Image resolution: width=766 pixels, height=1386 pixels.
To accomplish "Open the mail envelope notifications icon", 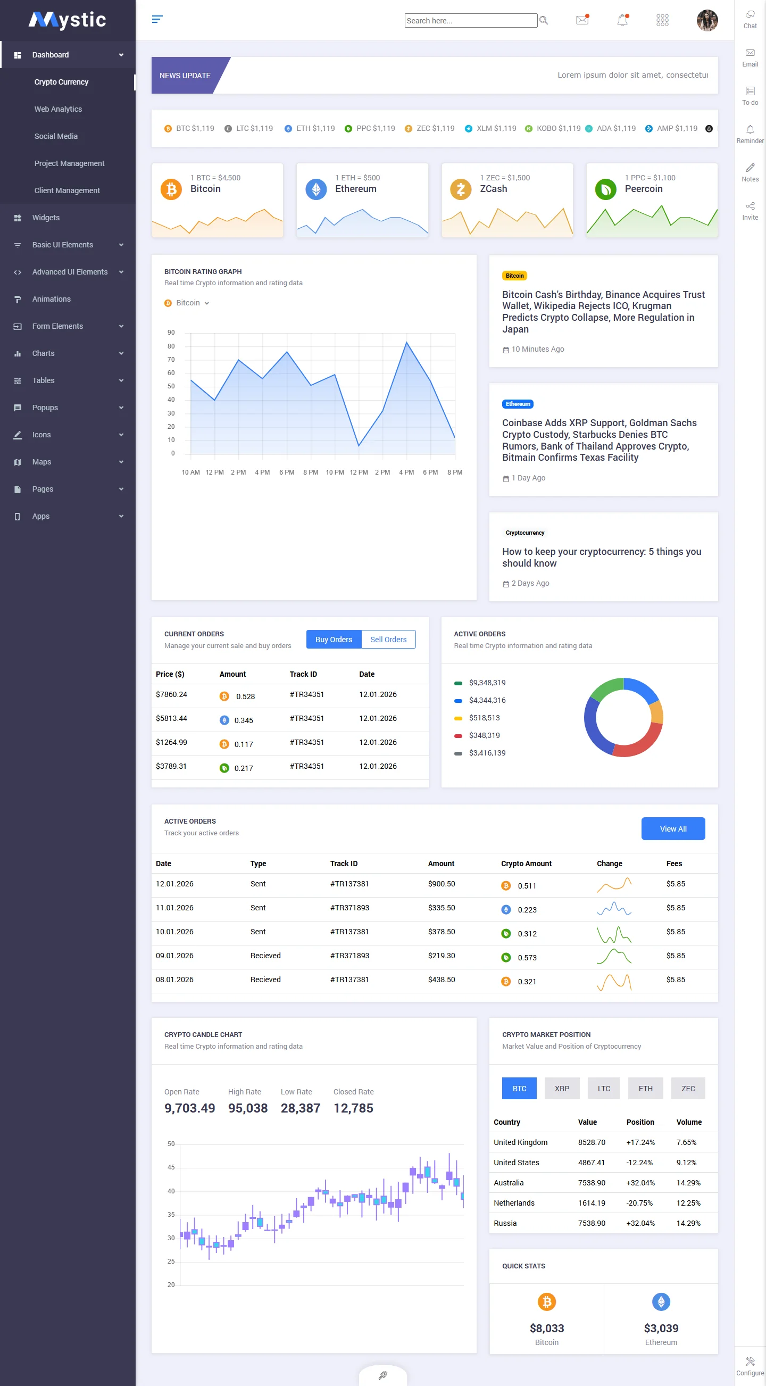I will coord(582,20).
